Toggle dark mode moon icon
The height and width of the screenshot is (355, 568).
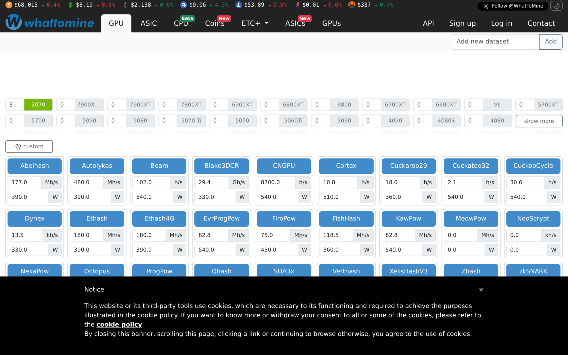[556, 6]
